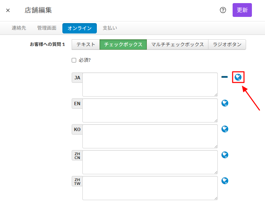Click the オンライン tab
This screenshot has height=206, width=265.
[80, 28]
